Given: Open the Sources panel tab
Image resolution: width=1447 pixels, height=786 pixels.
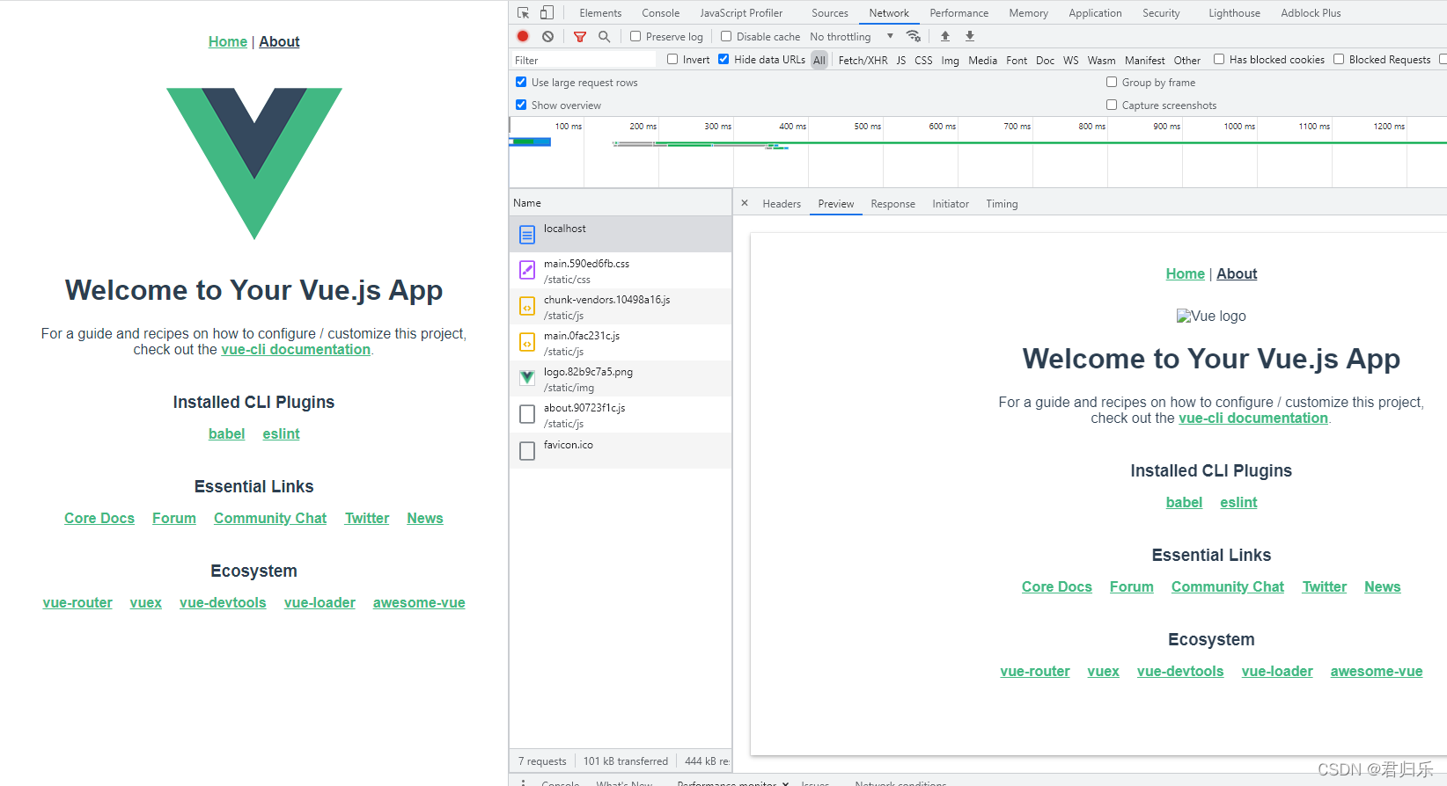Looking at the screenshot, I should click(830, 13).
